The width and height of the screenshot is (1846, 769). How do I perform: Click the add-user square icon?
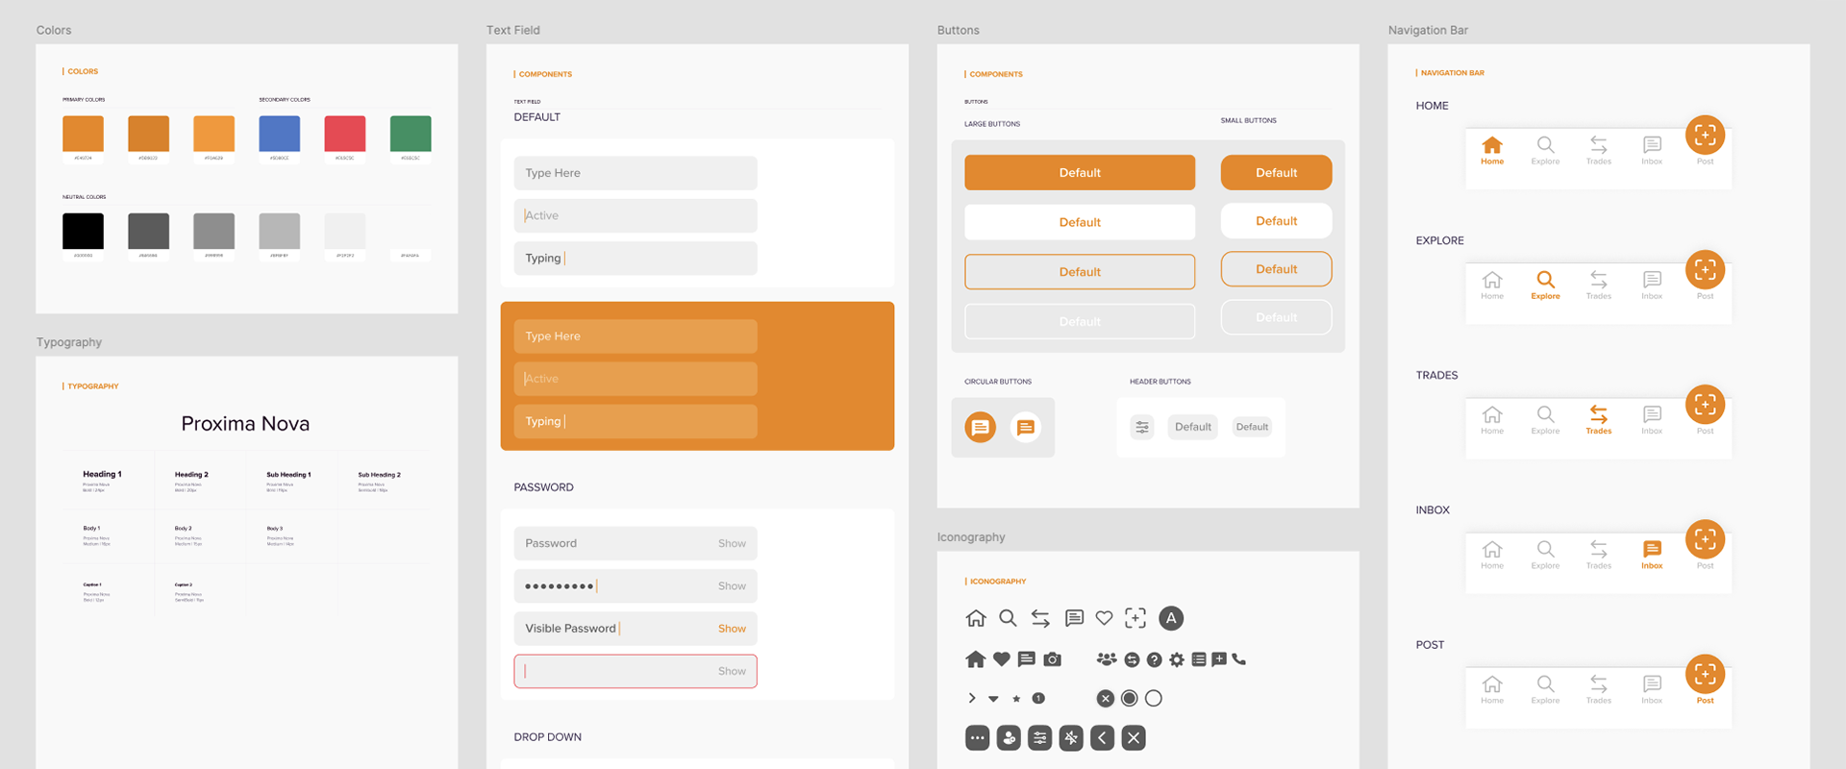point(1009,738)
